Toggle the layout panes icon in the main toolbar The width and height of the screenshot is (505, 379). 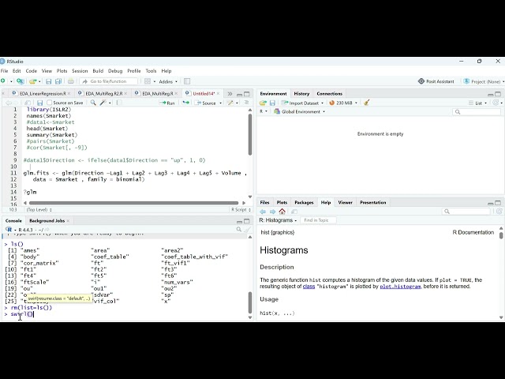pyautogui.click(x=148, y=81)
